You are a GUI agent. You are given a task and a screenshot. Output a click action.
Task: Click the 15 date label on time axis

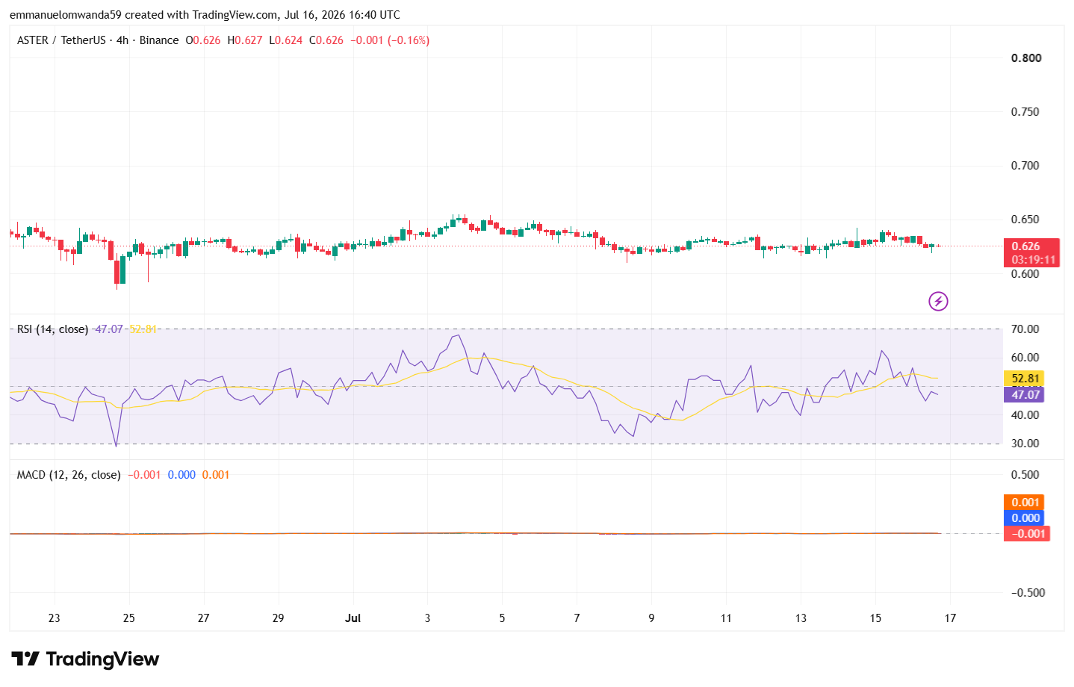[x=876, y=618]
